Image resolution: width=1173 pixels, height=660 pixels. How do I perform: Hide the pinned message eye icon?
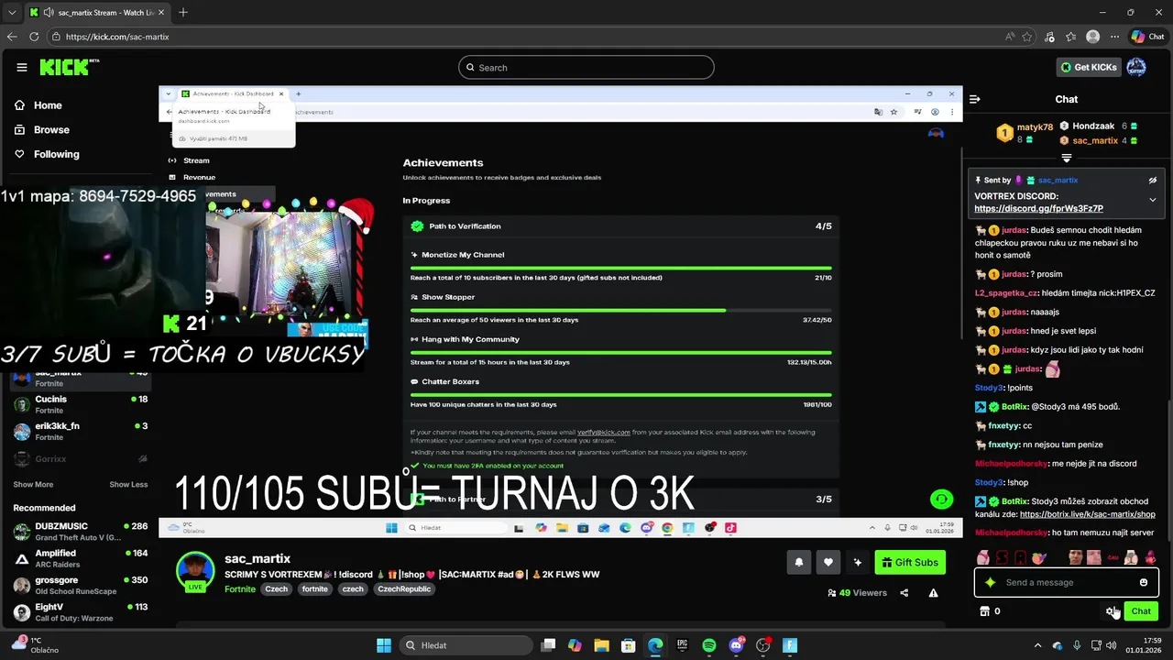point(1153,181)
